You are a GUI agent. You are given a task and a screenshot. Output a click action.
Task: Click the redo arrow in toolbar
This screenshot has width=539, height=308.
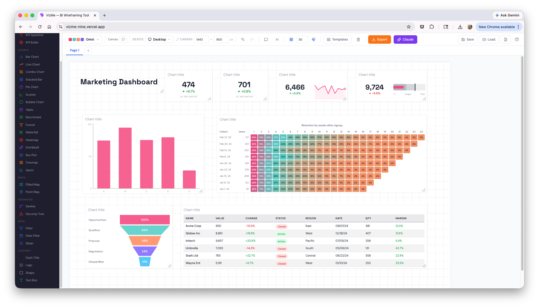point(252,40)
